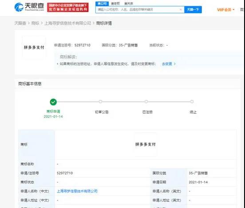Viewport: 245px width, 208px height.
Task: Click the 拼多多支付 trademark image in table
Action: coord(146,144)
